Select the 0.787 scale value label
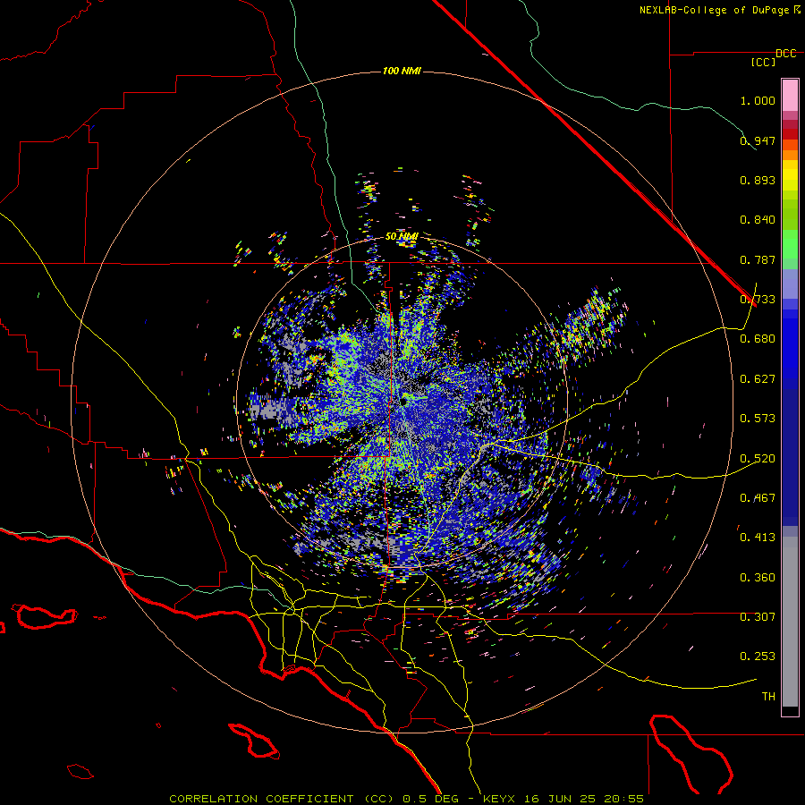This screenshot has height=805, width=805. [758, 259]
